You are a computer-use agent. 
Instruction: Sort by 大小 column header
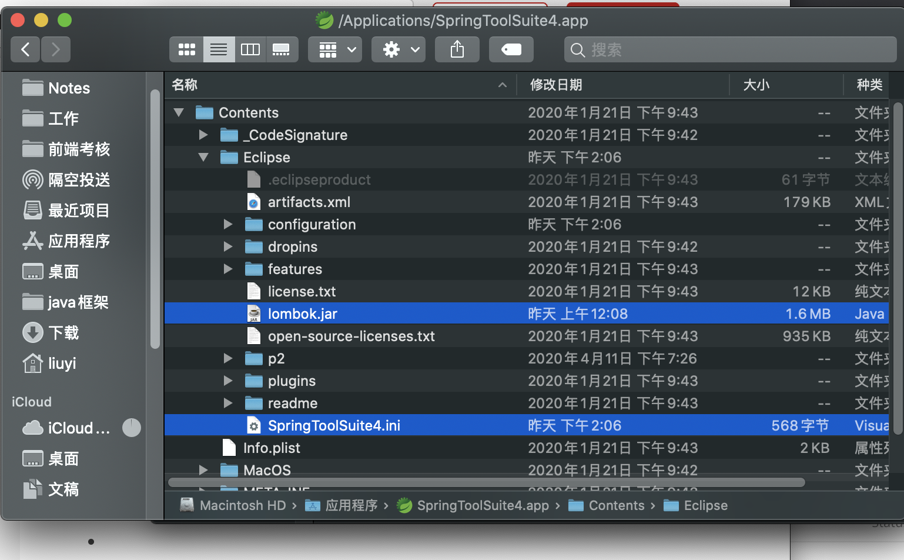tap(786, 85)
